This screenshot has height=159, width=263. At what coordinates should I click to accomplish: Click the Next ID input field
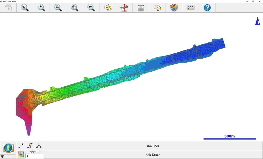[34, 156]
